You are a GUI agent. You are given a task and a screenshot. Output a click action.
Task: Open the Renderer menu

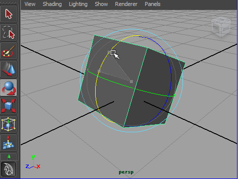(126, 4)
